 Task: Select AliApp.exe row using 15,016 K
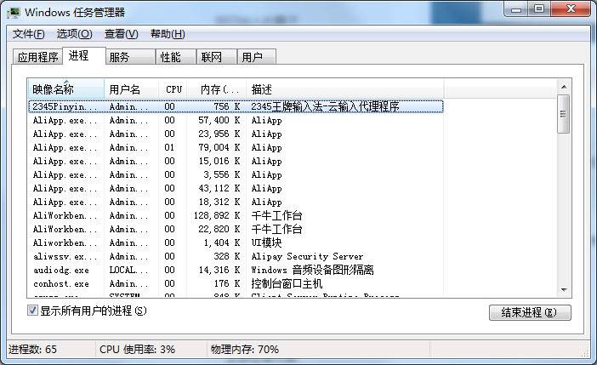[x=236, y=161]
